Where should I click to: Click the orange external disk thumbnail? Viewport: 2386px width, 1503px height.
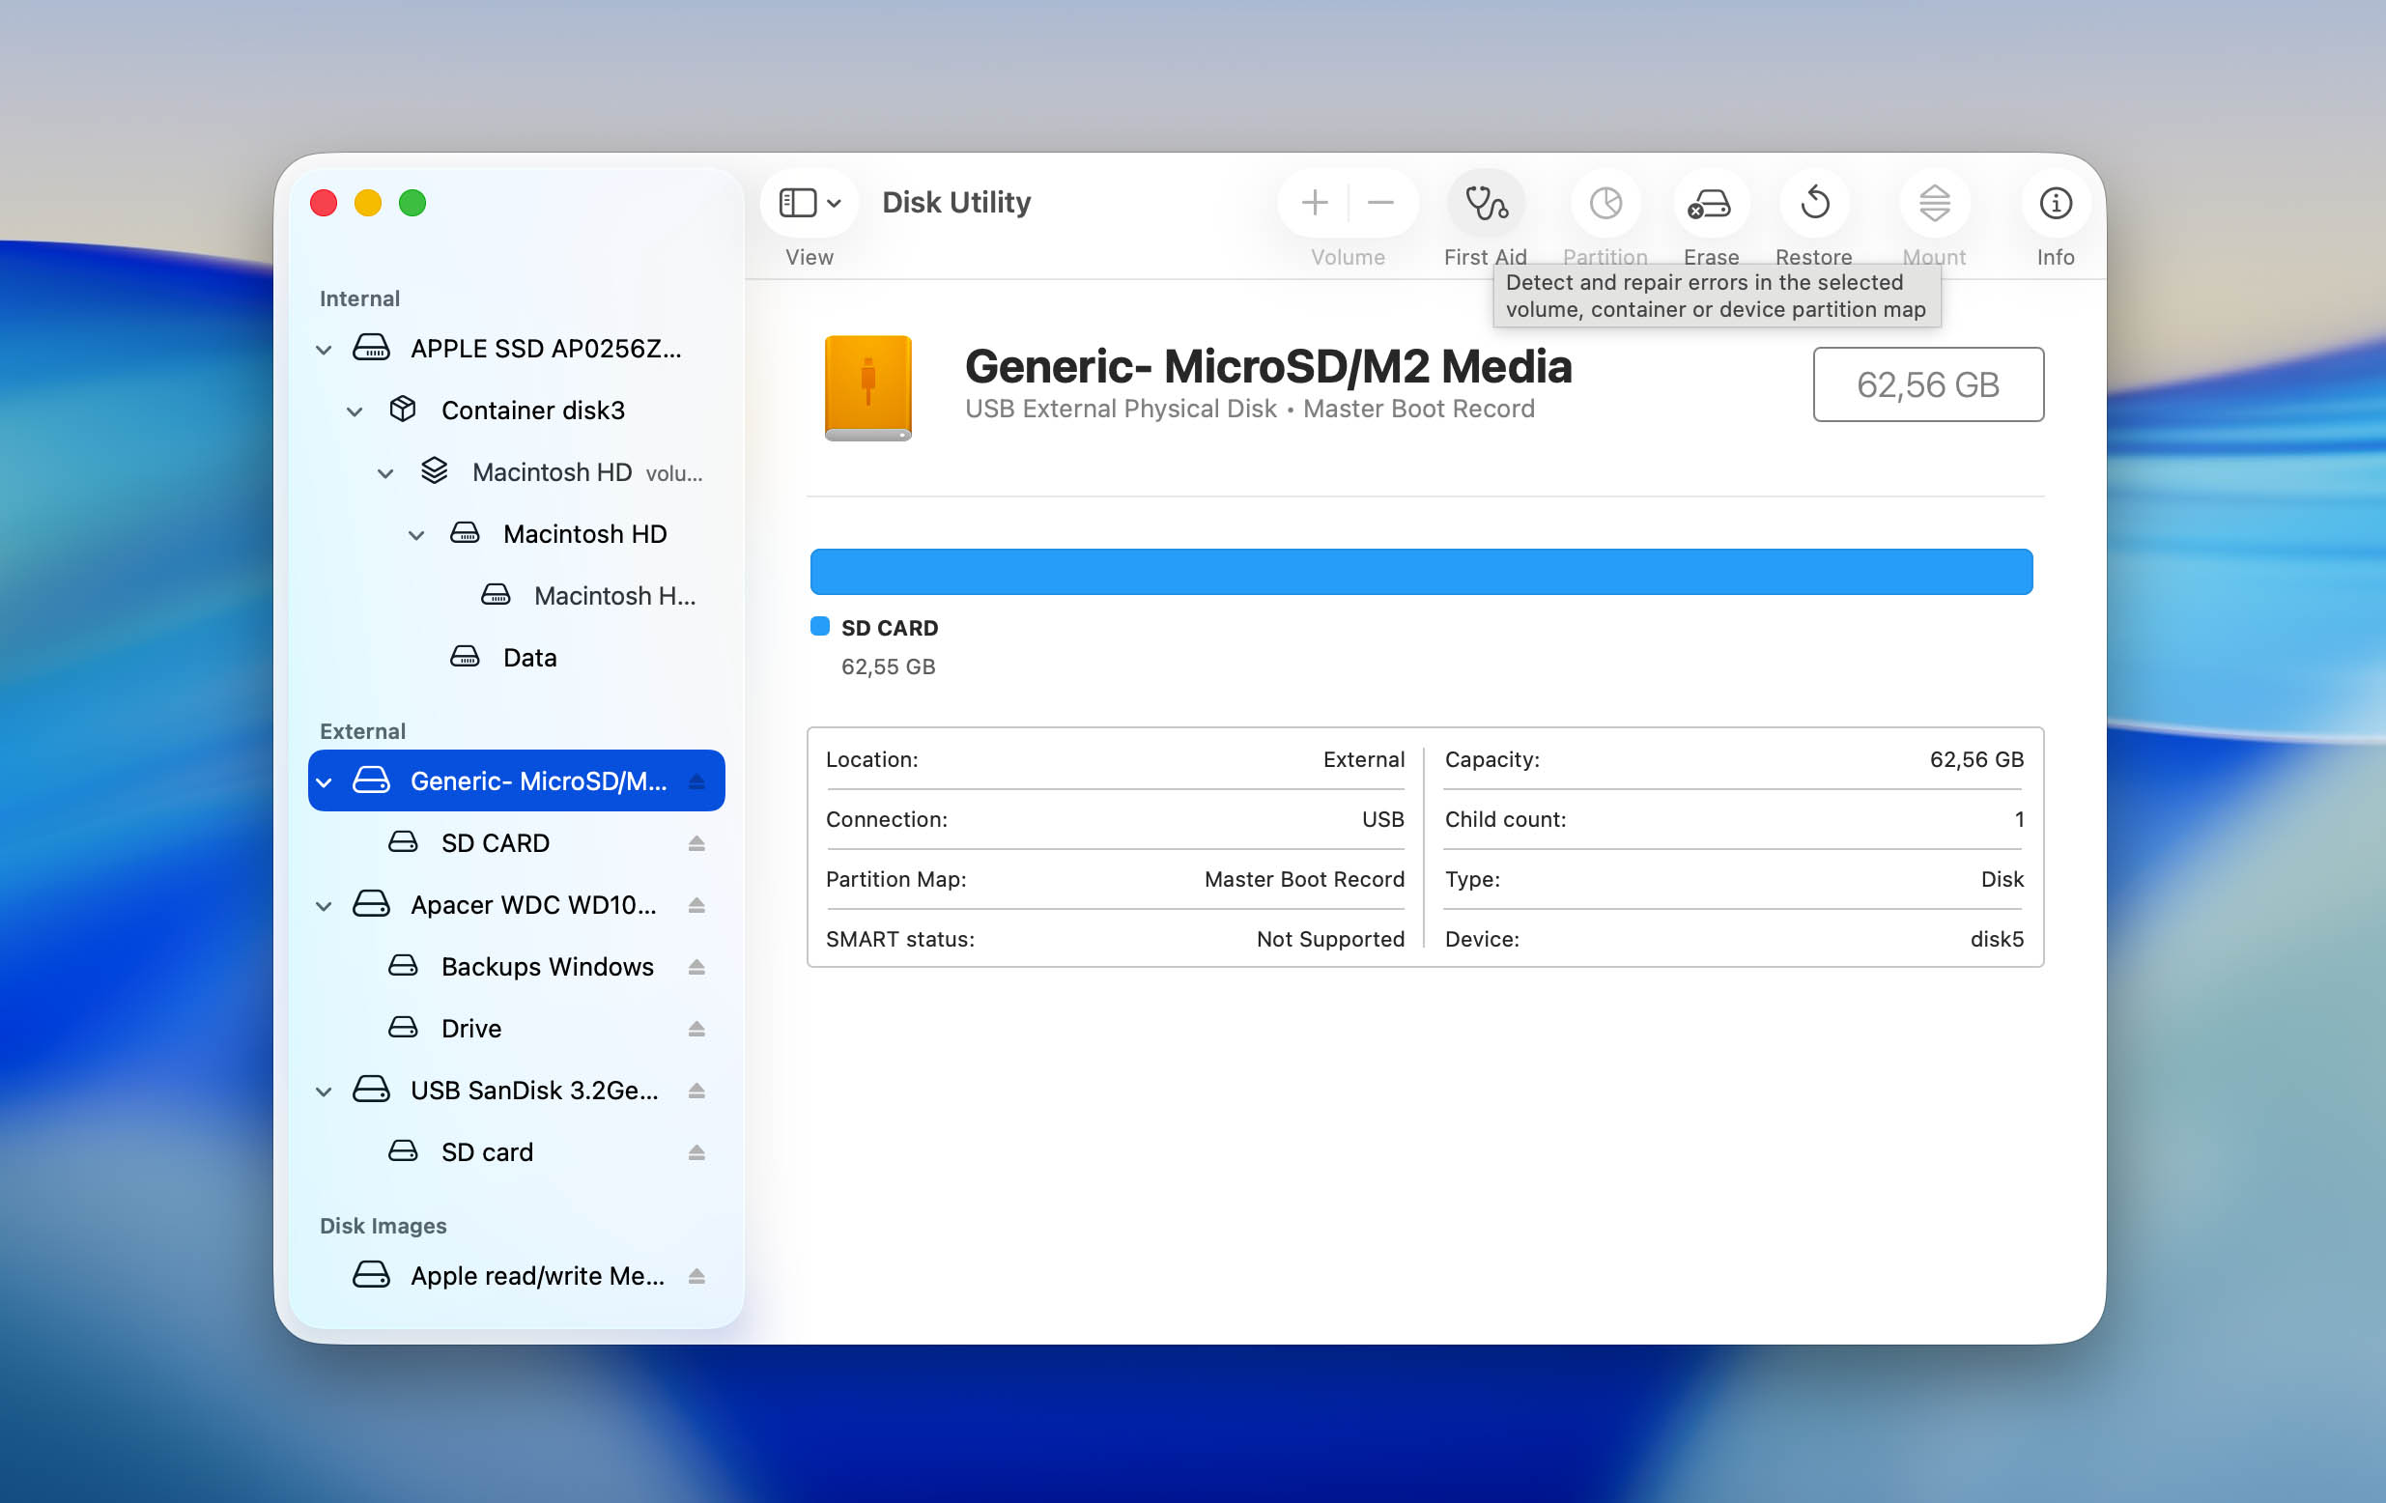[868, 387]
